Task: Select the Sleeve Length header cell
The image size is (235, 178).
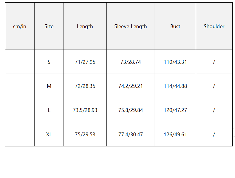Action: click(x=131, y=26)
